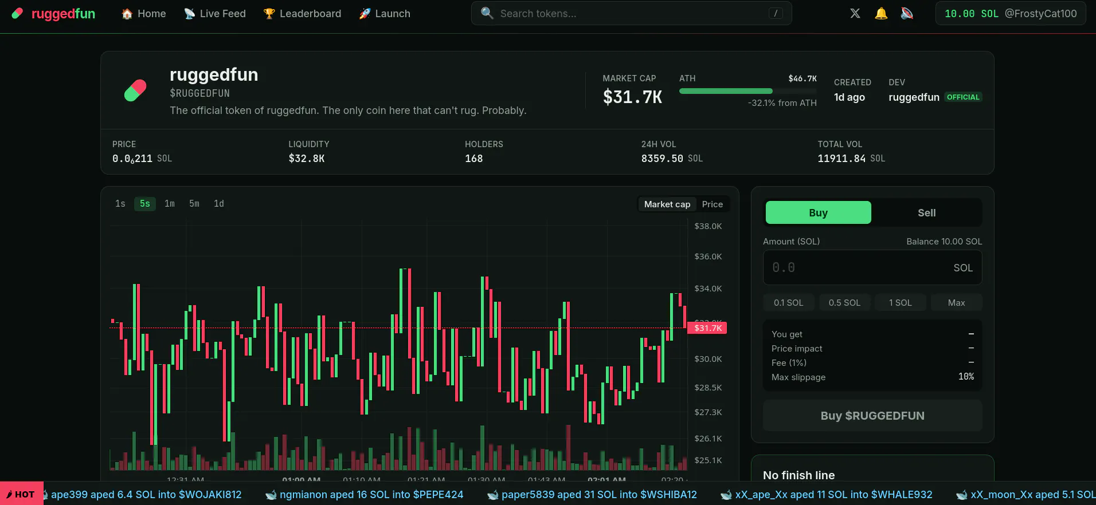This screenshot has height=505, width=1096.
Task: Select the 5s chart interval
Action: coord(145,204)
